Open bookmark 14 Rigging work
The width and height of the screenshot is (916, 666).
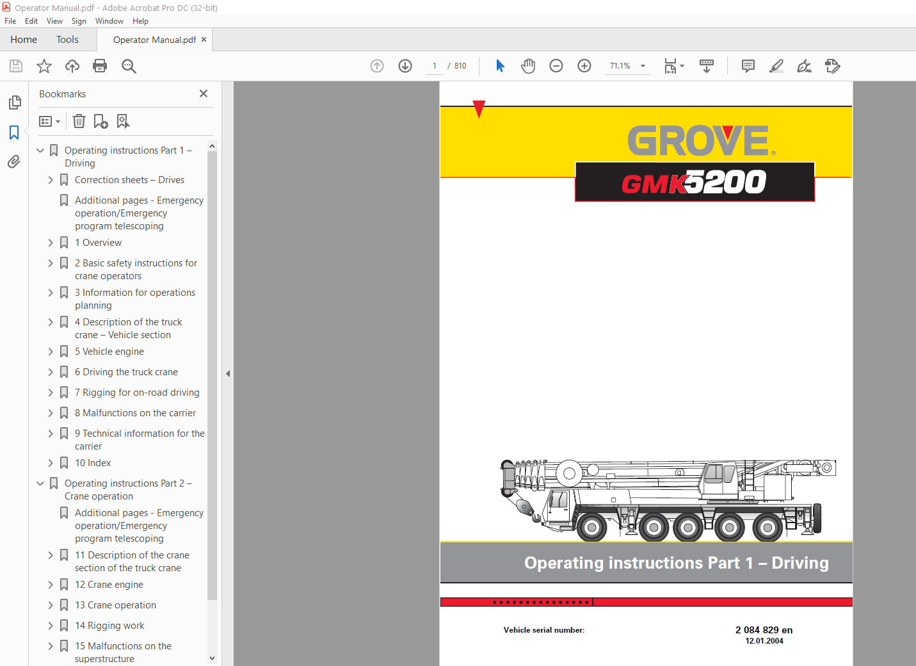coord(109,626)
